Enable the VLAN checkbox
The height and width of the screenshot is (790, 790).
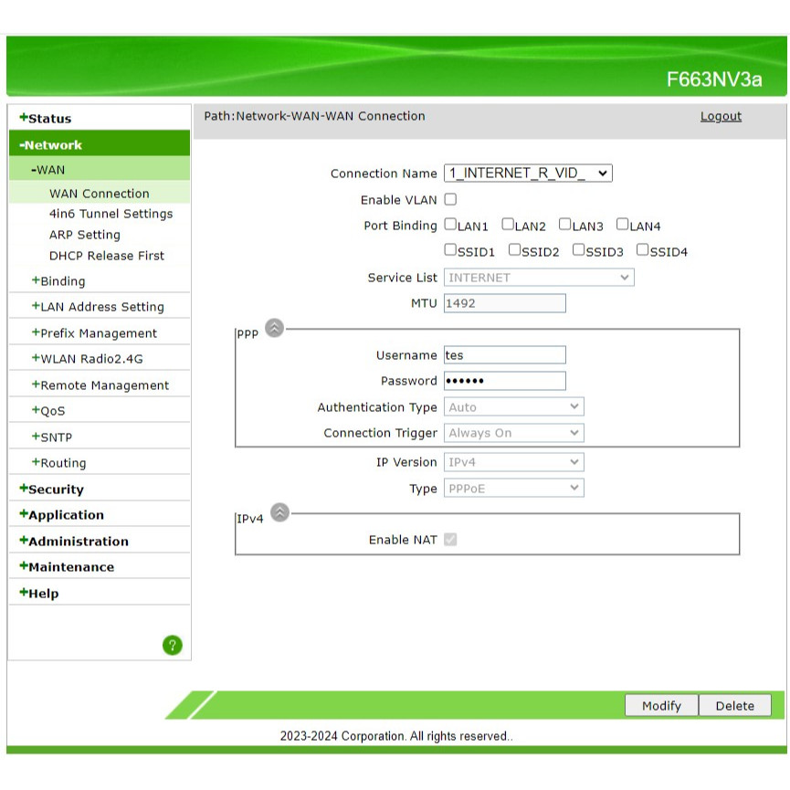(x=450, y=199)
